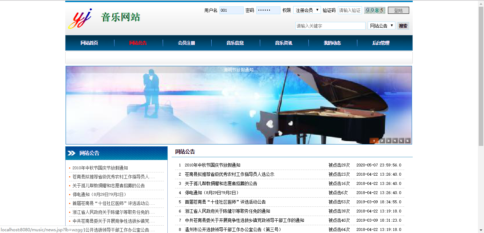
Task: Focus the 验证码 input field
Action: click(350, 10)
